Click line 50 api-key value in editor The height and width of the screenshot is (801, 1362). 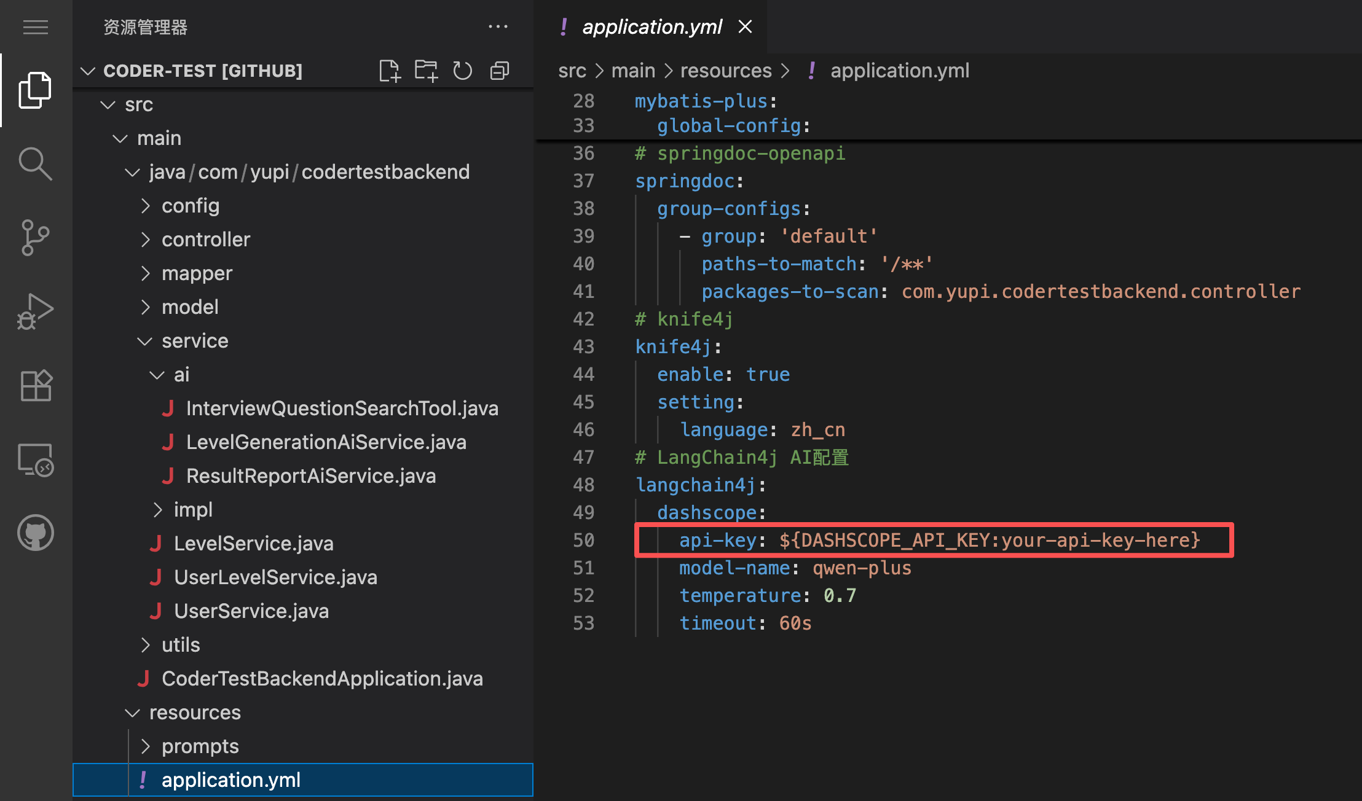(988, 541)
